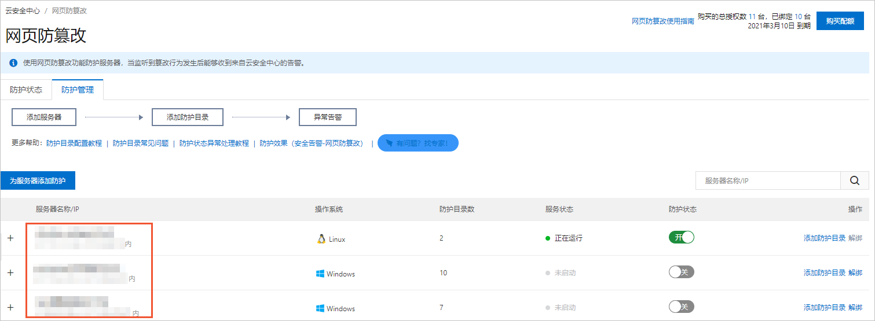Screen dimensions: 875x321
Task: Click 解绑 for the Linux server
Action: click(x=855, y=238)
